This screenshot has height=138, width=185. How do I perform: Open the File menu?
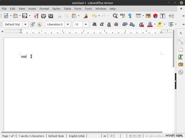(4, 9)
